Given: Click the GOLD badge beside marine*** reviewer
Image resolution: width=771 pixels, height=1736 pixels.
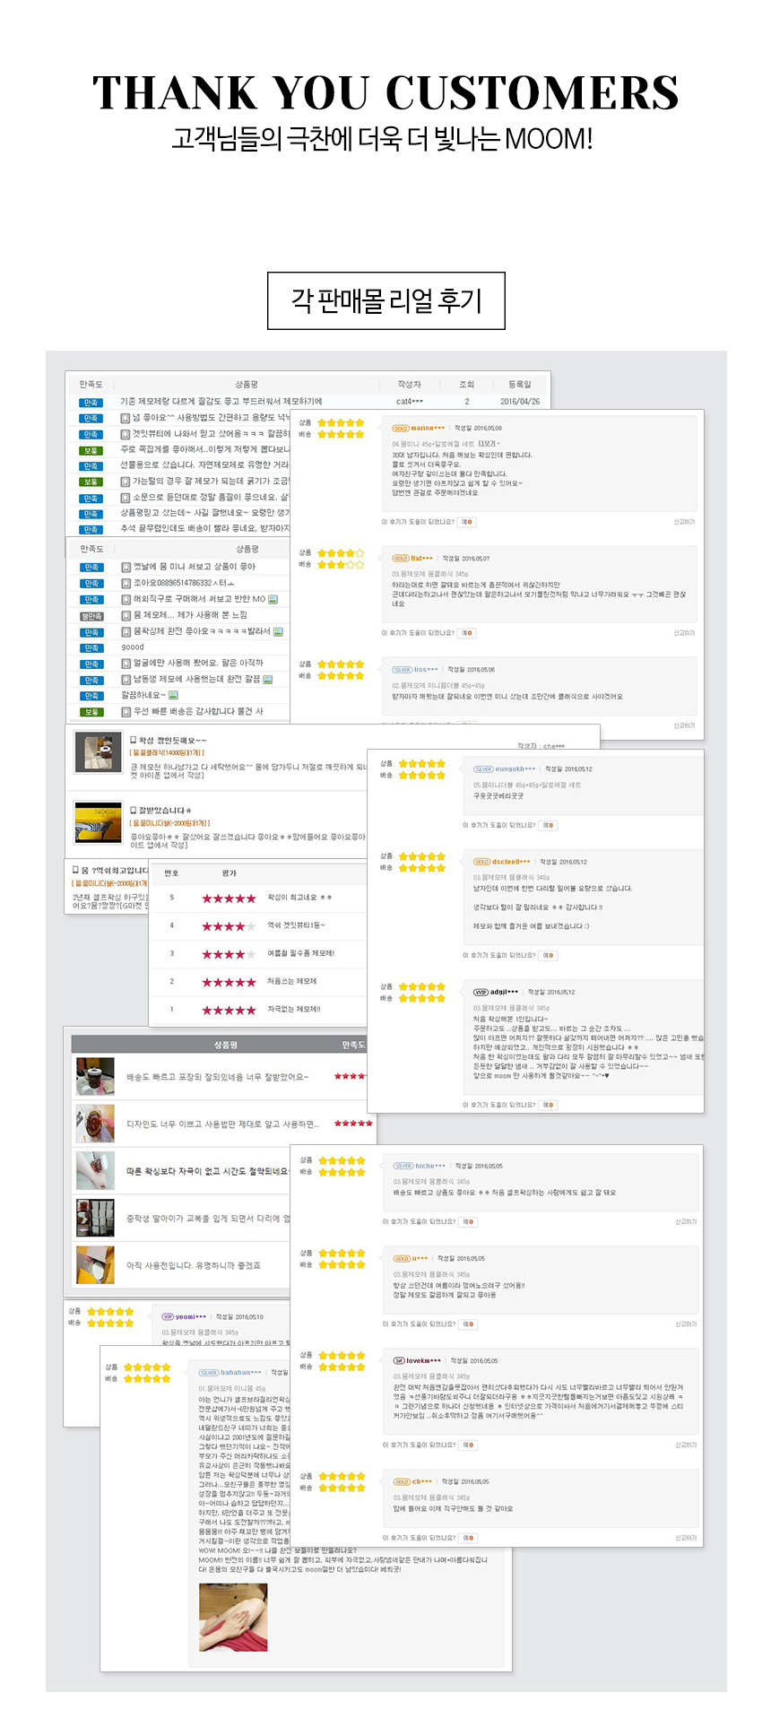Looking at the screenshot, I should [x=401, y=429].
